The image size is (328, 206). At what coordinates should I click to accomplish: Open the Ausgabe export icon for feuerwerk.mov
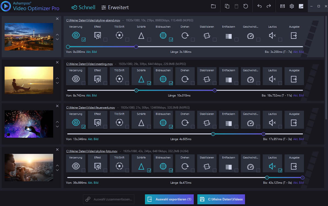point(294,123)
